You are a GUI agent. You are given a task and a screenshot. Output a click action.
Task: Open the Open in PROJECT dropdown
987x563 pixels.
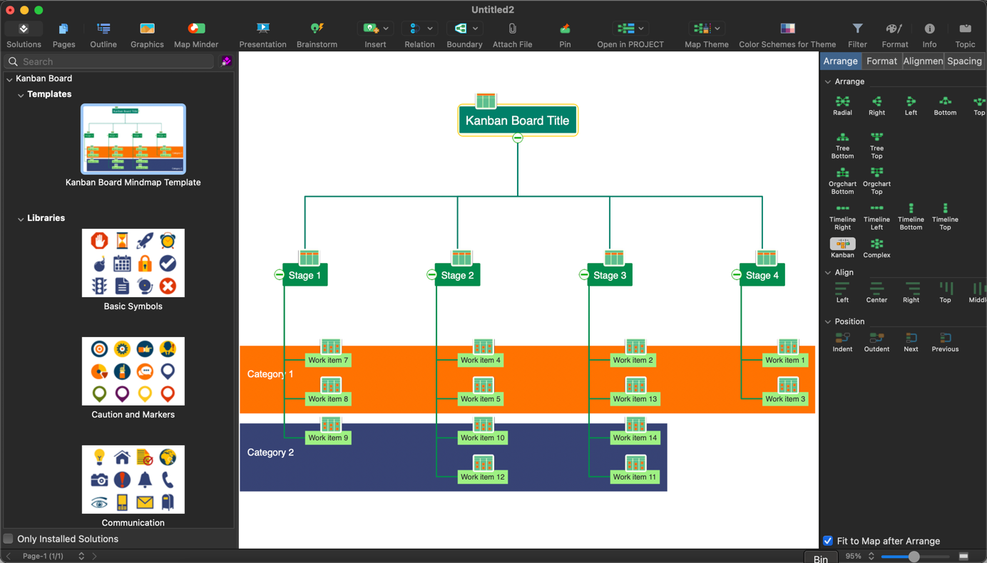(x=641, y=29)
